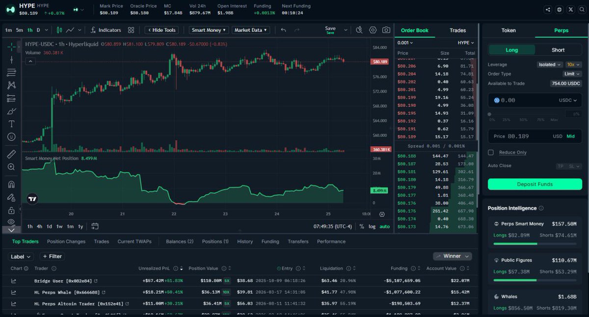The image size is (589, 317).
Task: Open the USDC size currency dropdown
Action: 568,100
